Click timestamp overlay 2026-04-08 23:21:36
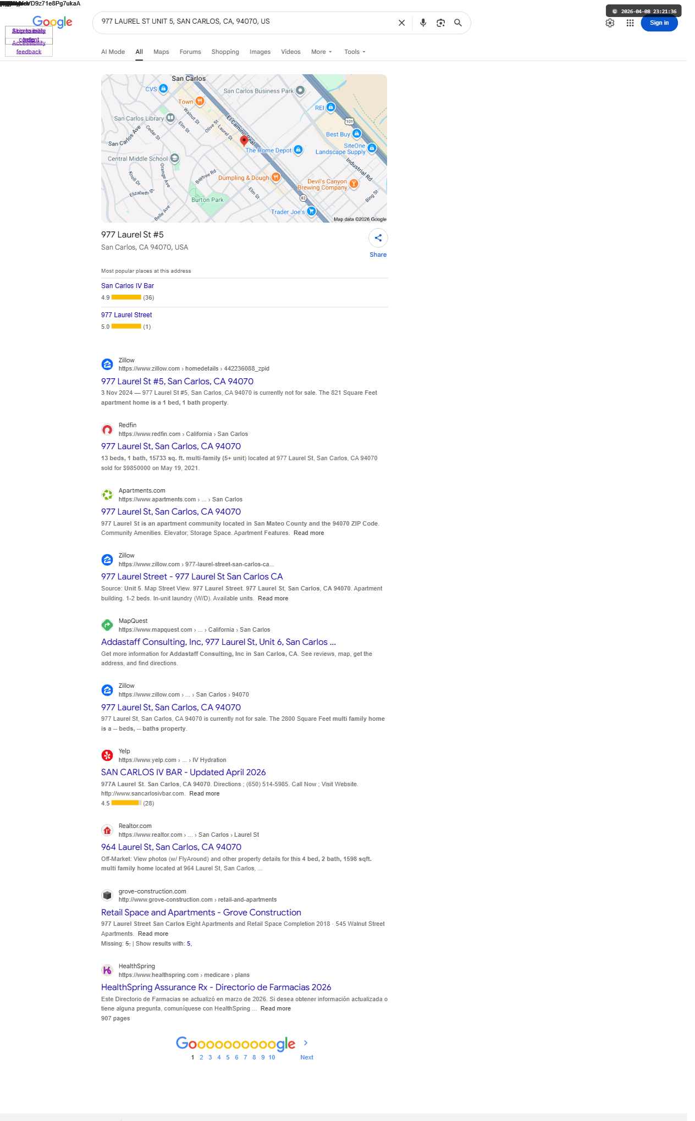Screen dimensions: 695x1121 click(x=644, y=11)
